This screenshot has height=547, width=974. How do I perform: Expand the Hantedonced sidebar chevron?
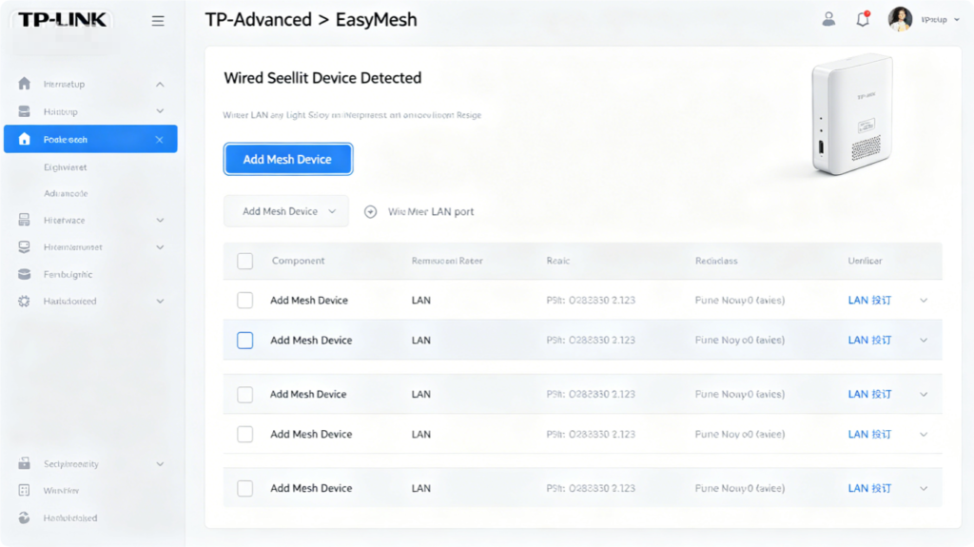click(x=160, y=301)
